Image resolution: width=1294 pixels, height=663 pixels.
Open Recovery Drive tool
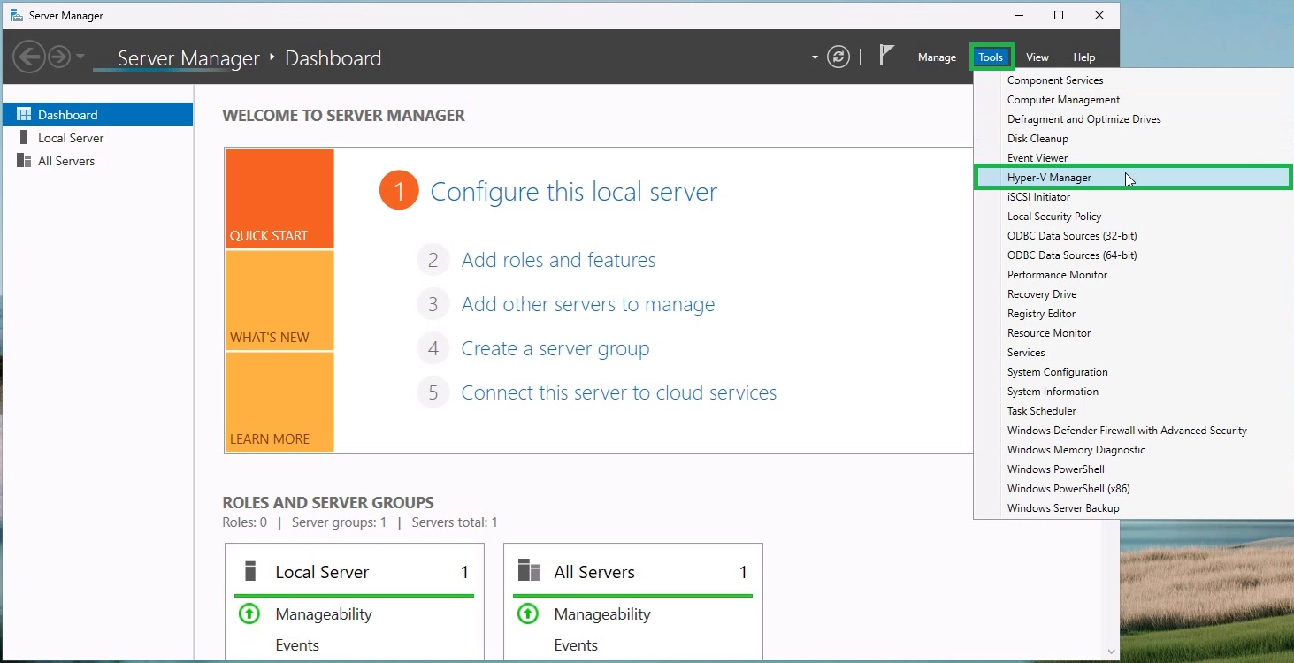click(x=1133, y=294)
